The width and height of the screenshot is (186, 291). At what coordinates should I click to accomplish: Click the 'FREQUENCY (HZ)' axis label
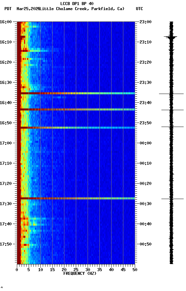(x=80, y=273)
